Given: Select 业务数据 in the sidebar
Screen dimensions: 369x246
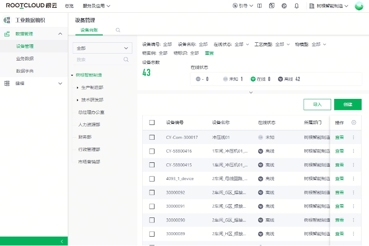Looking at the screenshot, I should coord(25,59).
